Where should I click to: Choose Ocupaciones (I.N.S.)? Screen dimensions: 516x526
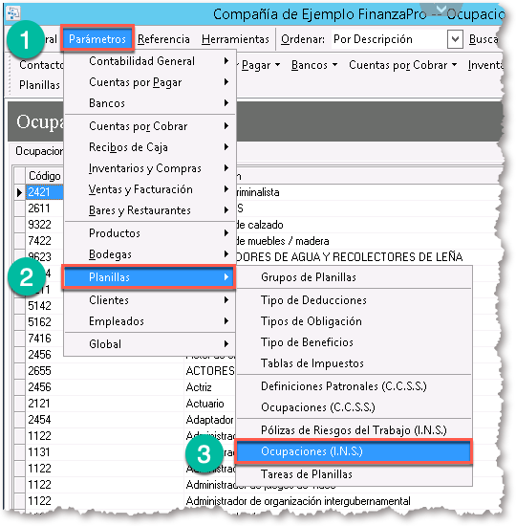click(x=354, y=451)
